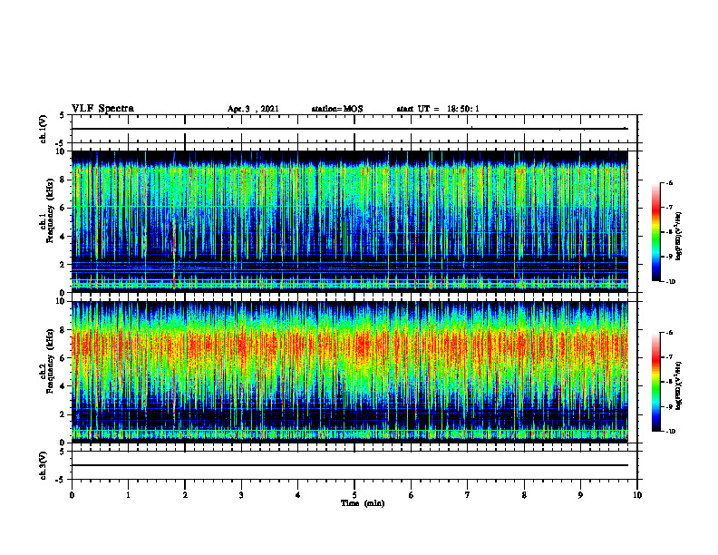Click the "2" kHz tick of ch.2 spectrogram

pyautogui.click(x=63, y=414)
